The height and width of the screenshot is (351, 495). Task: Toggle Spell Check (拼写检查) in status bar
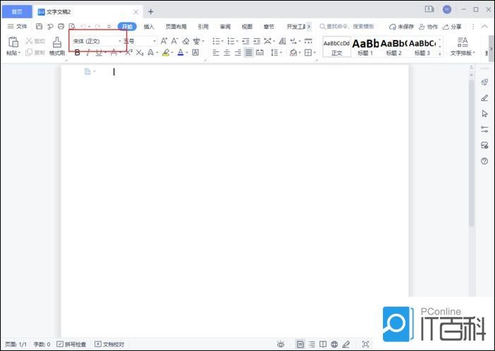point(71,344)
